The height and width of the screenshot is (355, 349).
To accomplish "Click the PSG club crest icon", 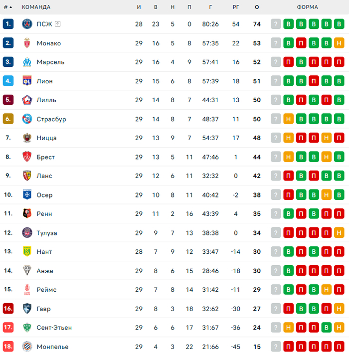I will (27, 24).
